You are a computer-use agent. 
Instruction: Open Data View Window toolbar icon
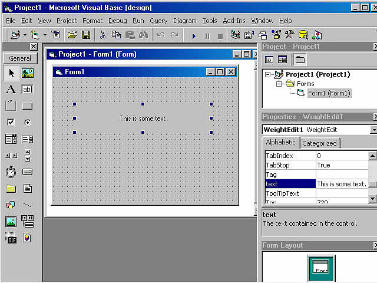tap(303, 35)
